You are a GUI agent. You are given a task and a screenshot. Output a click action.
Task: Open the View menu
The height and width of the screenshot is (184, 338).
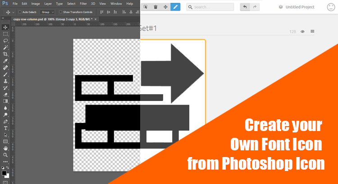pyautogui.click(x=103, y=4)
